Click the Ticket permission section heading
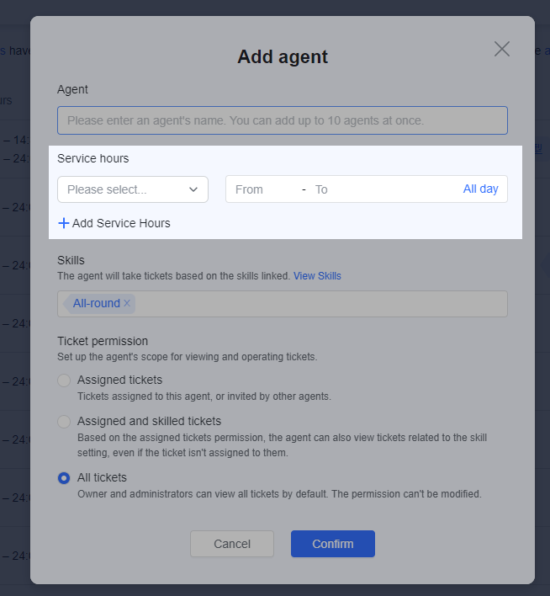Image resolution: width=550 pixels, height=596 pixels. point(103,341)
